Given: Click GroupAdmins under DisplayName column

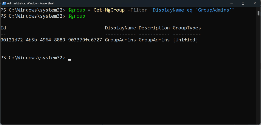Looking at the screenshot, I should [x=120, y=40].
